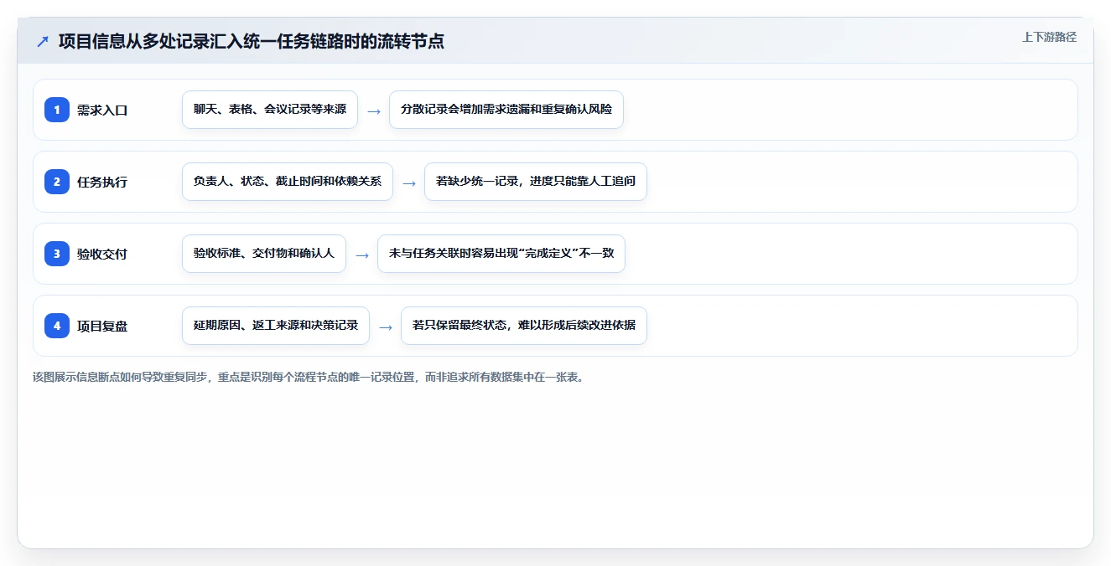The width and height of the screenshot is (1111, 566).
Task: Select the 负责人、状态、截止时间和依赖关系 box
Action: point(288,182)
